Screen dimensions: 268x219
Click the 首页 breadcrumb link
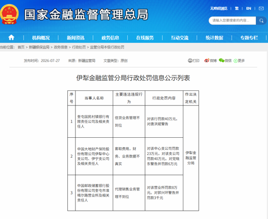pyautogui.click(x=21, y=47)
